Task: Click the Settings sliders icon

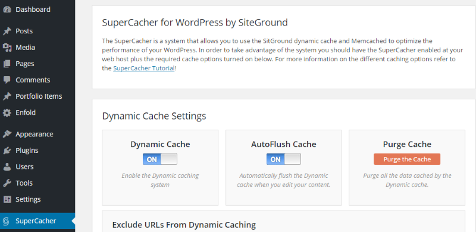Action: tap(7, 199)
